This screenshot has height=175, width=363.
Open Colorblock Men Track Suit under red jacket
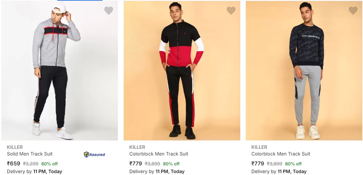tap(159, 154)
